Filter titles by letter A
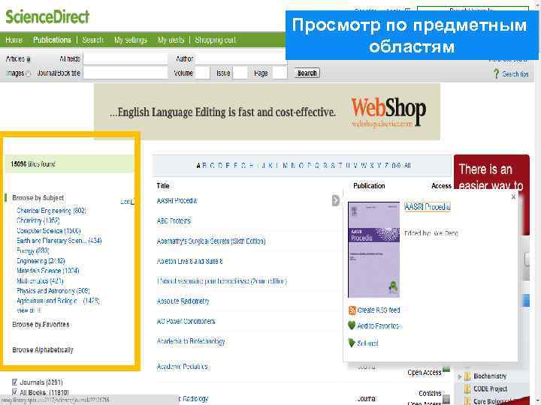Viewport: 541px width, 405px height. pyautogui.click(x=198, y=166)
